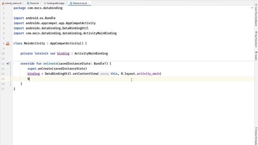Click the related XML gutter icon beside class MainActivity

tap(8, 43)
